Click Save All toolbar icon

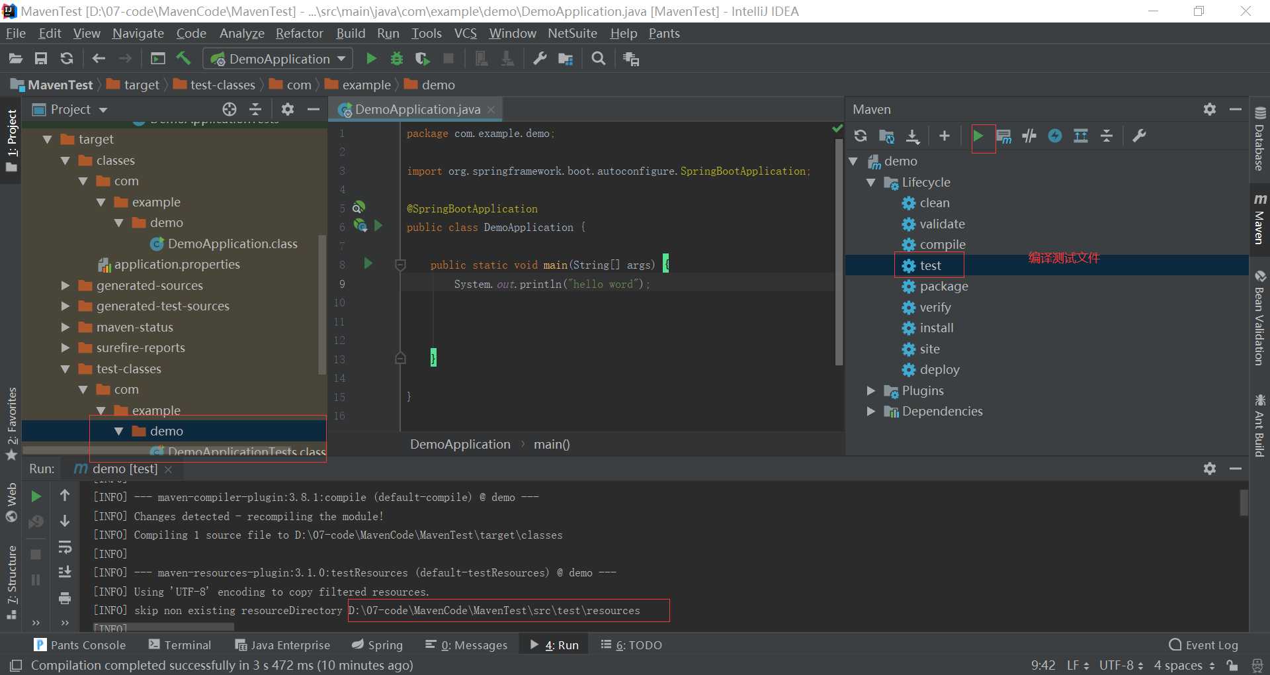tap(41, 59)
